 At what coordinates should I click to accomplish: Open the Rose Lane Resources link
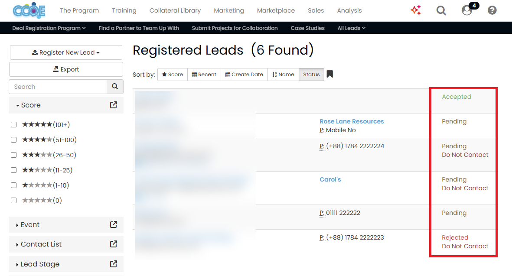pos(352,121)
